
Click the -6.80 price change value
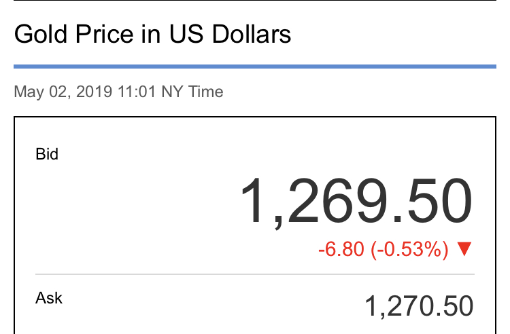pos(341,249)
